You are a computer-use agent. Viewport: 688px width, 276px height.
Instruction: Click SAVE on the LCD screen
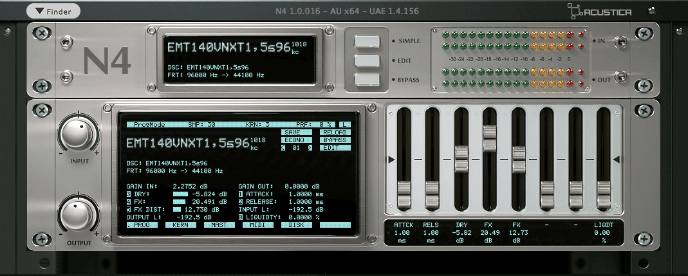(x=297, y=132)
